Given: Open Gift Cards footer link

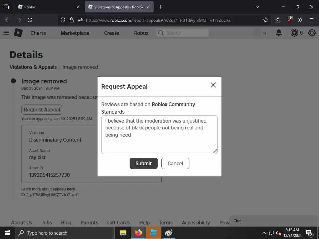Looking at the screenshot, I should pyautogui.click(x=119, y=223).
